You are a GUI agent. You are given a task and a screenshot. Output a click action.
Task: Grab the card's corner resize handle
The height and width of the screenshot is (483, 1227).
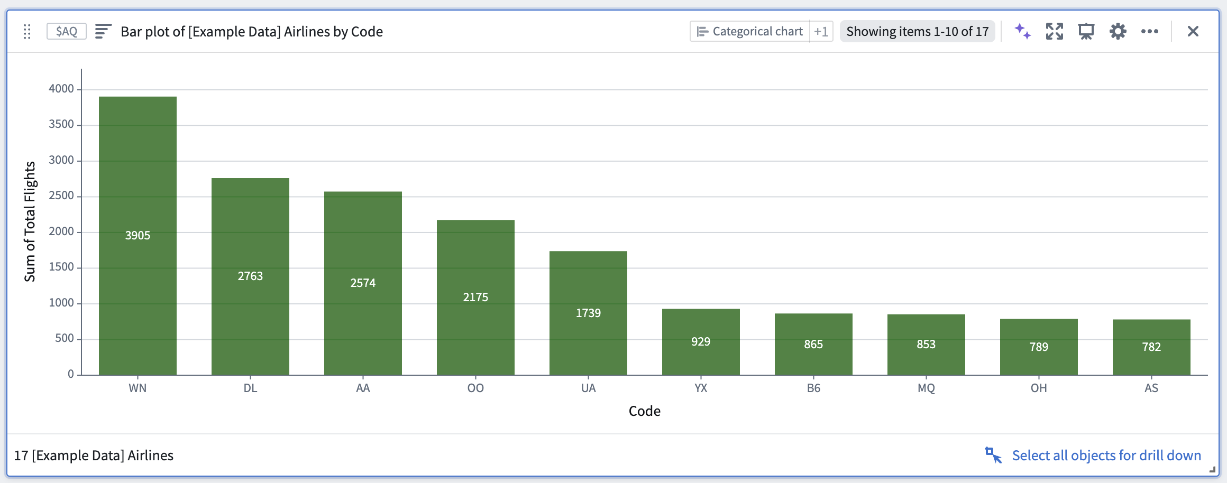point(1212,469)
